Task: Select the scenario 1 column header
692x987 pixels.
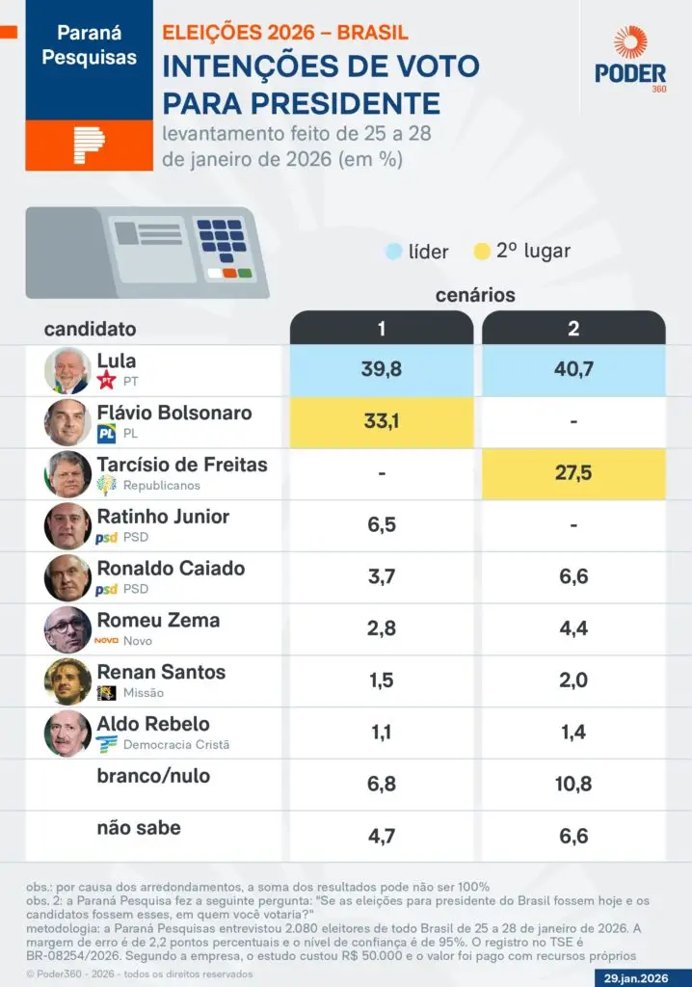Action: pos(382,329)
